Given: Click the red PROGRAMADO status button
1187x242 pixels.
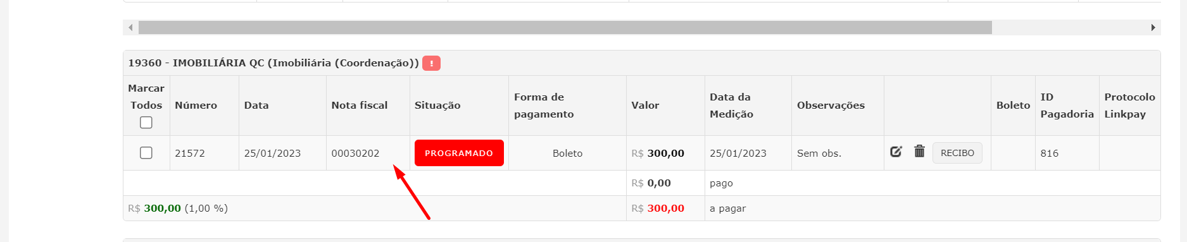Looking at the screenshot, I should tap(459, 153).
